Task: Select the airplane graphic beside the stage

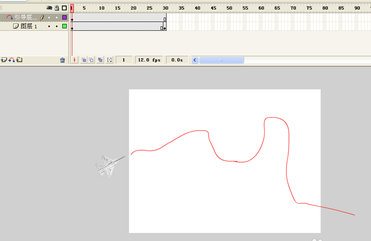Action: (110, 165)
